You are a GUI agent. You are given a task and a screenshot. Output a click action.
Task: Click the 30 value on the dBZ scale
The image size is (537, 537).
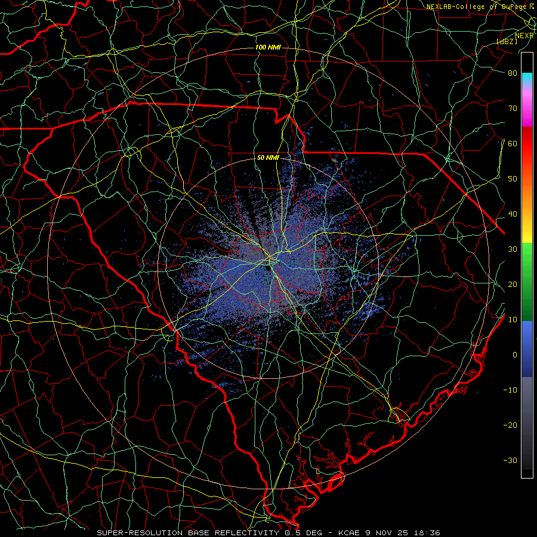point(513,249)
